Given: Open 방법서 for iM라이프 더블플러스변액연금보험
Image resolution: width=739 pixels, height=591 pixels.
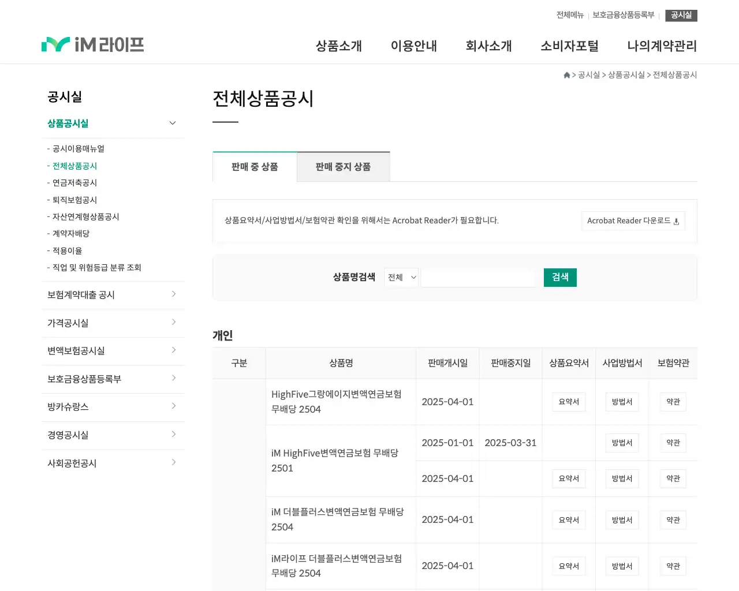Looking at the screenshot, I should (x=622, y=566).
